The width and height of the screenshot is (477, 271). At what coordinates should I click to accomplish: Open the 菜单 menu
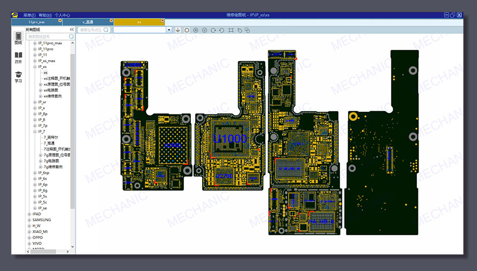29,15
